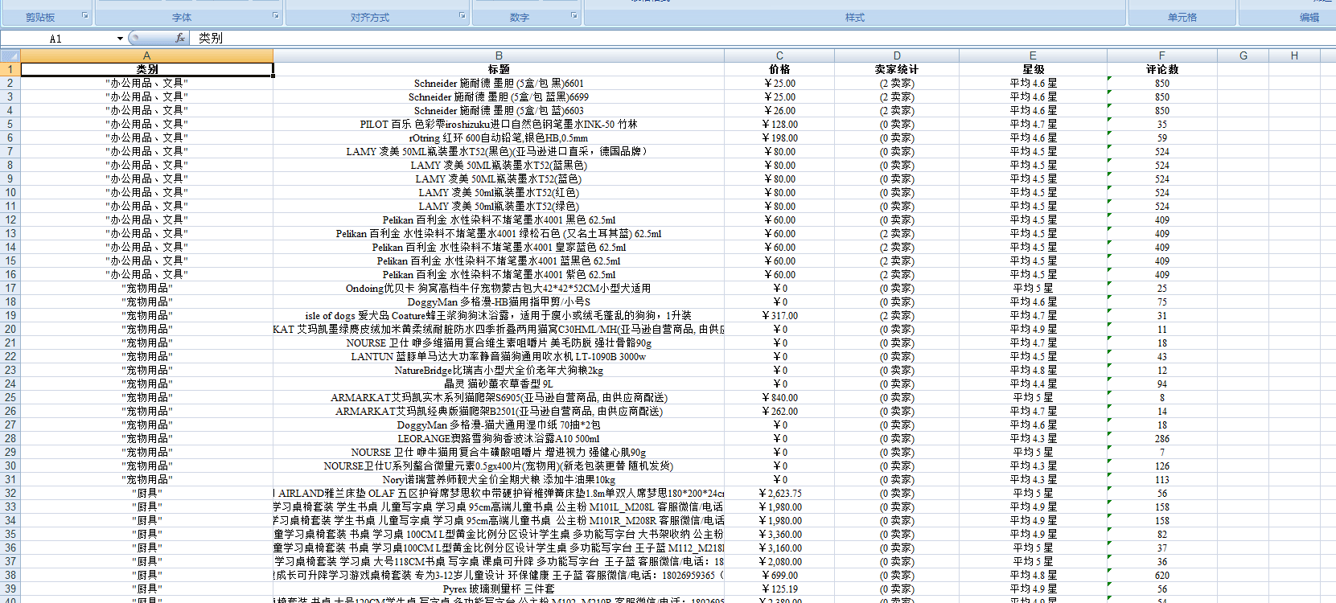
Task: Click price cell ¥198.00
Action: click(779, 137)
